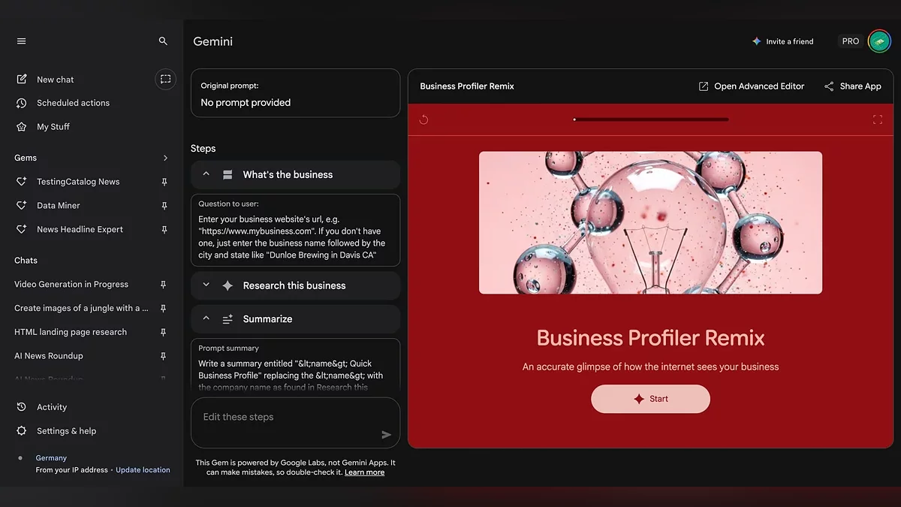This screenshot has width=901, height=507.
Task: Click the Data Miner gem icon
Action: (x=21, y=206)
